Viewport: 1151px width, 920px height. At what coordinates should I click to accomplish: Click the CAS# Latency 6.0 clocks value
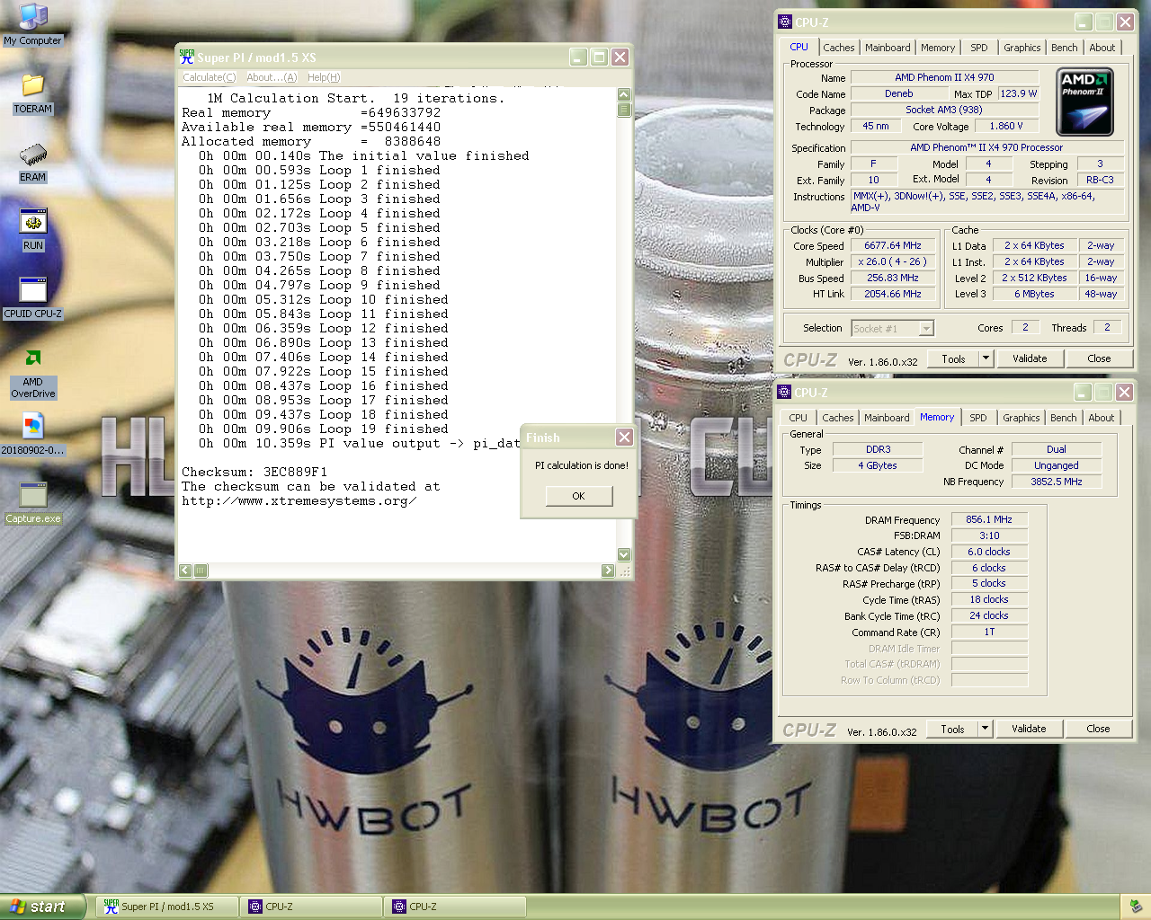tap(989, 552)
